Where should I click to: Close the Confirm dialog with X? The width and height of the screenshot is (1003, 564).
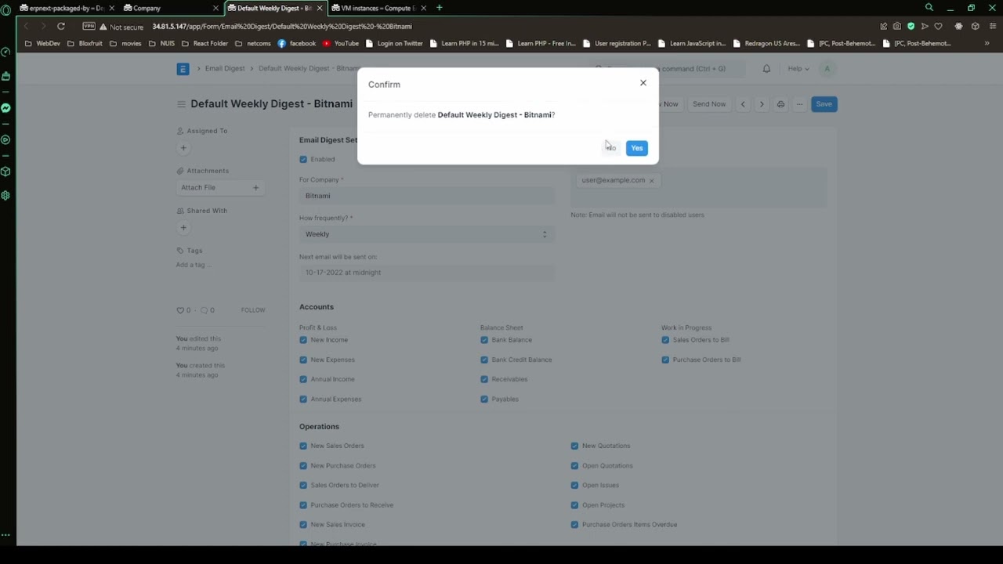(643, 83)
